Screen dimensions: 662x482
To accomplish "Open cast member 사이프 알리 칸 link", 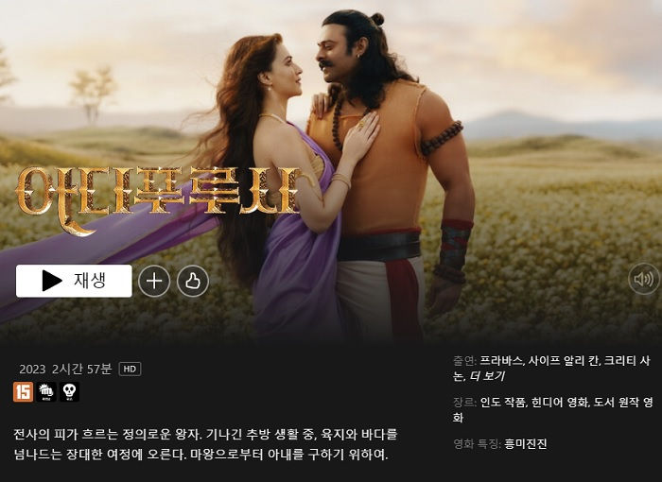I will click(x=564, y=361).
